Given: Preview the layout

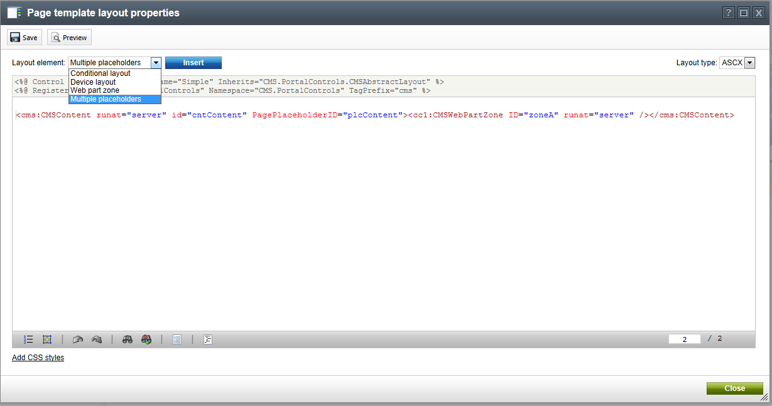Looking at the screenshot, I should click(x=69, y=38).
